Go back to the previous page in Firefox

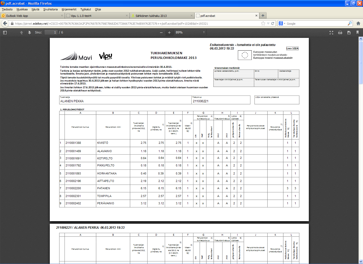[5, 23]
